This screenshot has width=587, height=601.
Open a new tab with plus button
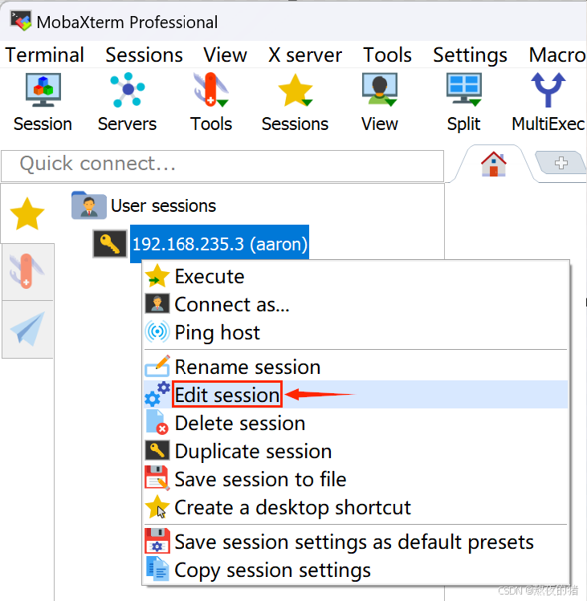click(561, 163)
